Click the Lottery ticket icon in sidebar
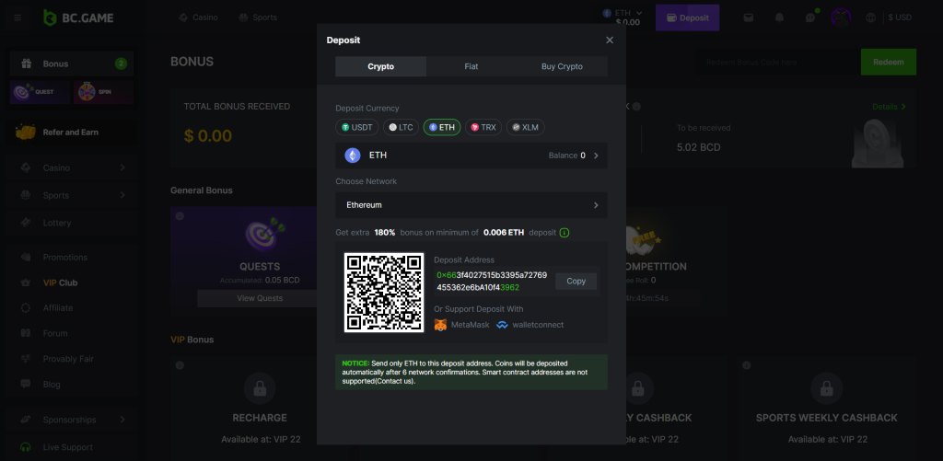The height and width of the screenshot is (461, 943). 25,223
